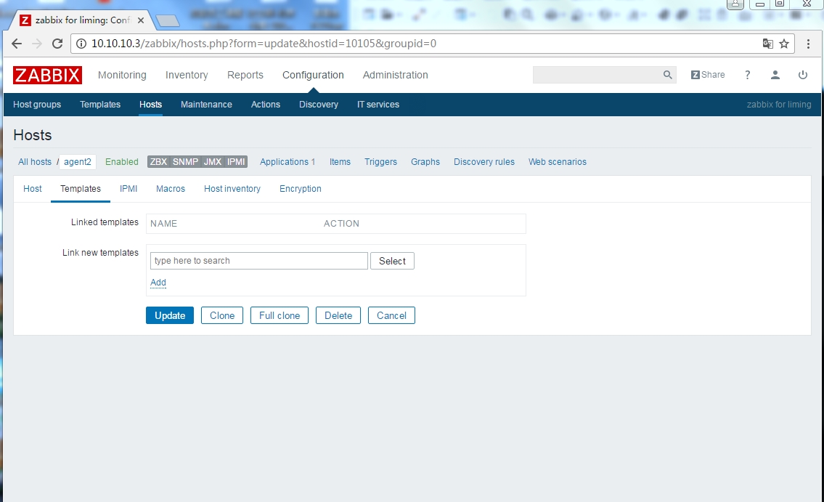The width and height of the screenshot is (824, 502).
Task: Click the zabbix for liming browser tab
Action: point(82,20)
